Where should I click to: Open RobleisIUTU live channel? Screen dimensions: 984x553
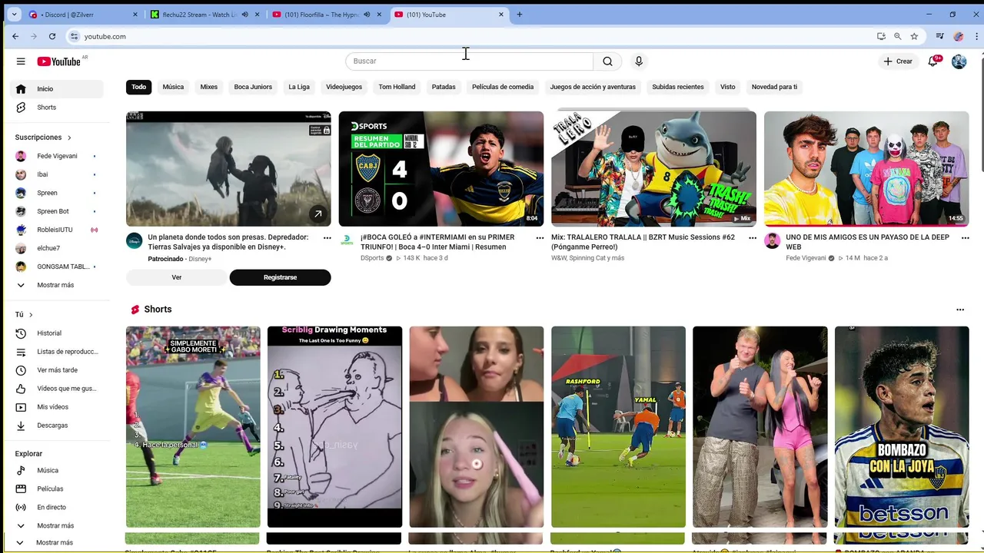coord(57,230)
